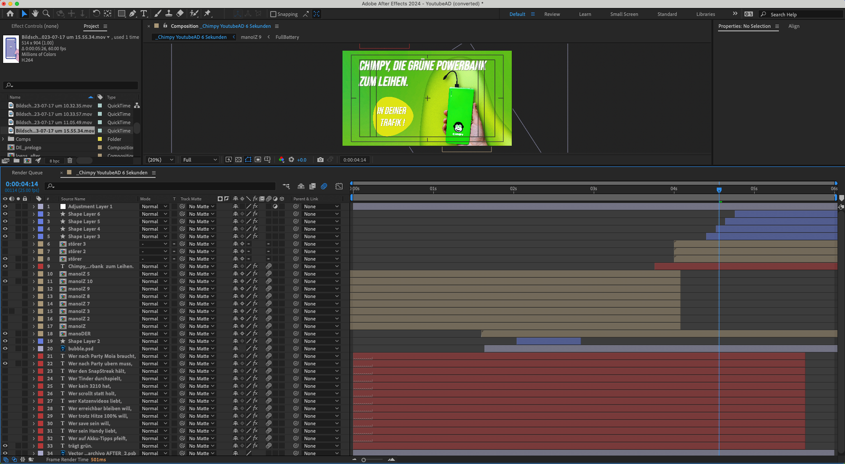Hide Adjustment Layer 1 with its eye icon
The width and height of the screenshot is (845, 464).
5,207
